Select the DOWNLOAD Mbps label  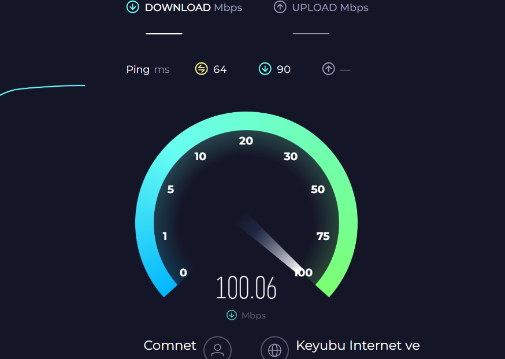pos(194,8)
